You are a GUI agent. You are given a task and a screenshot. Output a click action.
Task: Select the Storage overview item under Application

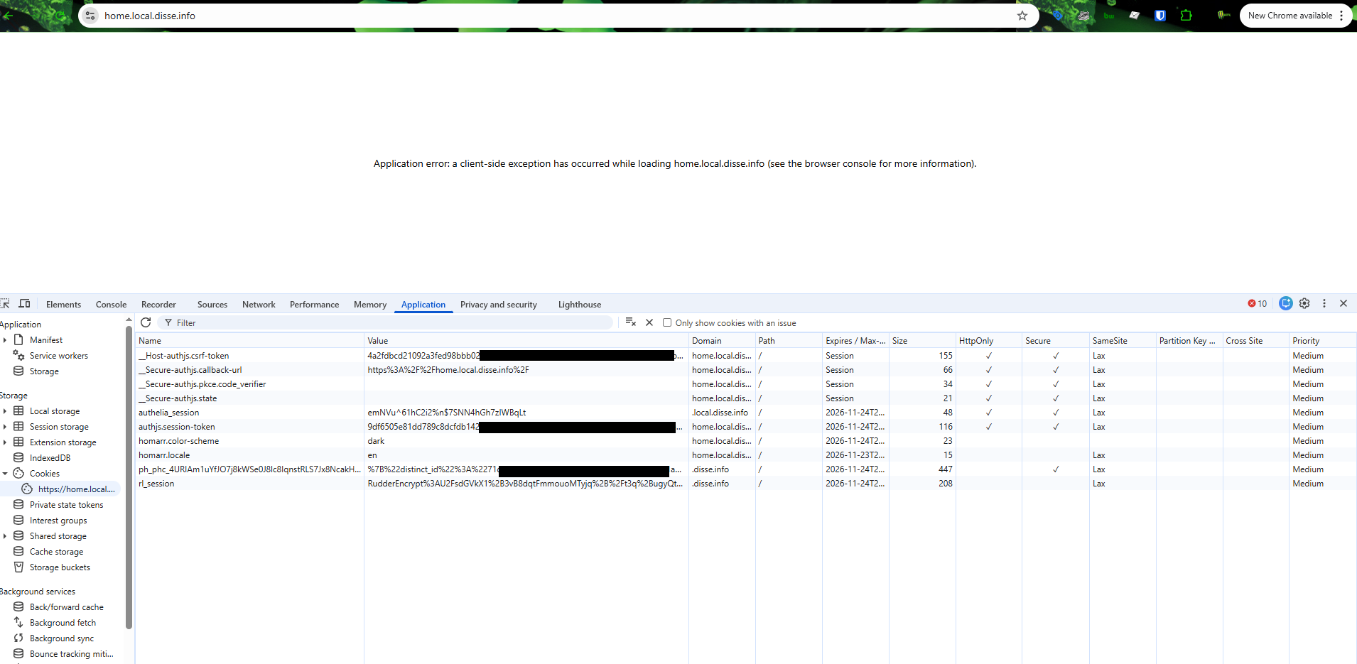point(44,371)
